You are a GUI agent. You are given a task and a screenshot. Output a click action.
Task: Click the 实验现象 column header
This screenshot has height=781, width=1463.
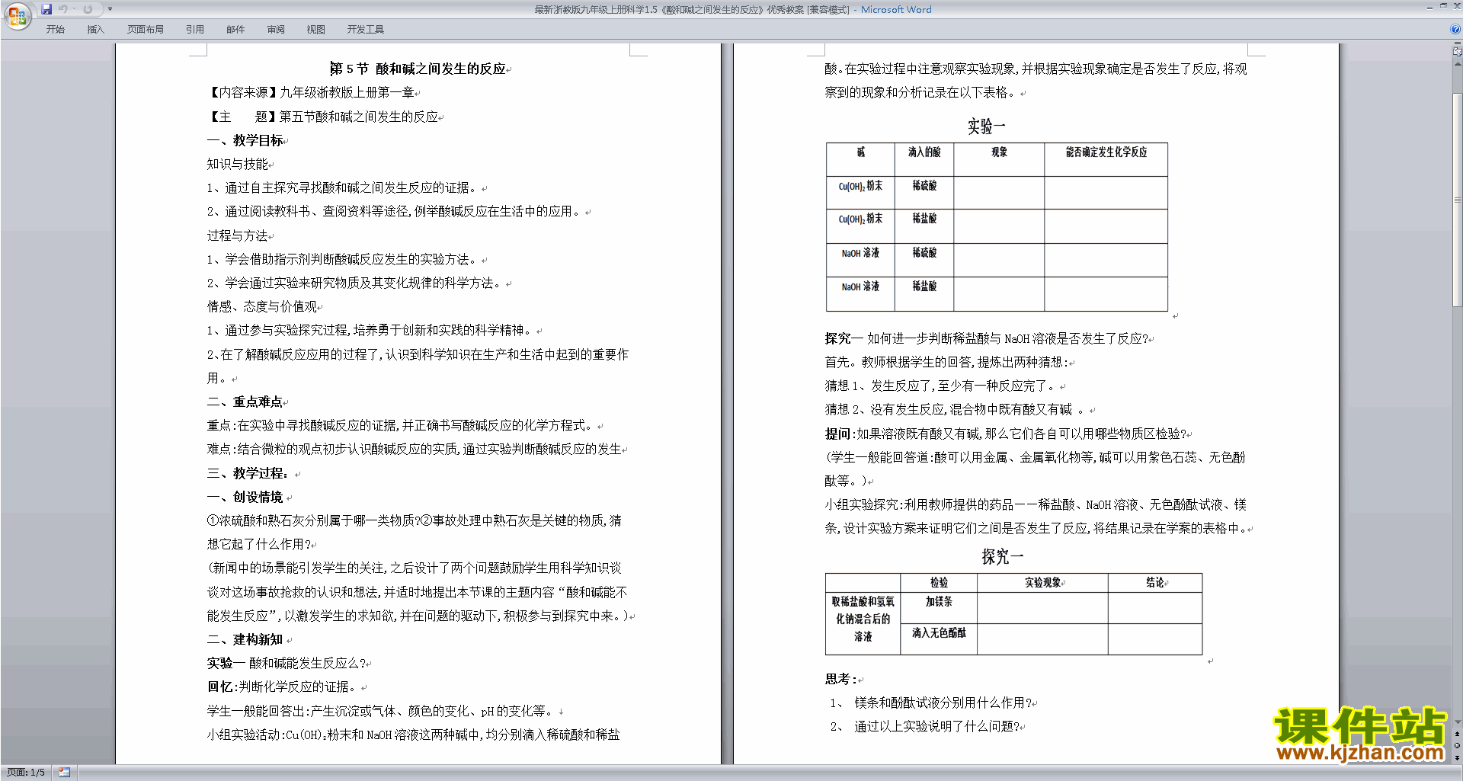[x=1042, y=583]
